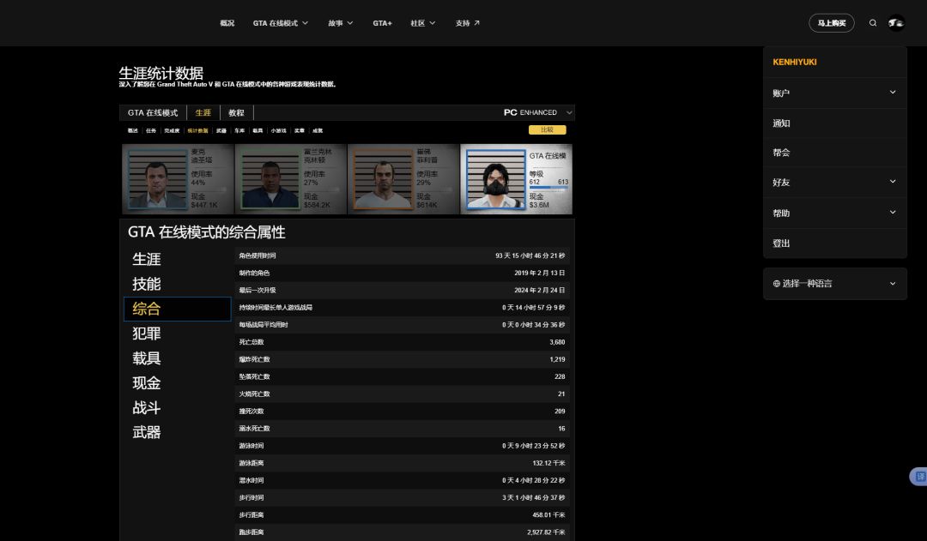Viewport: 927px width, 541px height.
Task: Open the 武器 sub-tab
Action: (x=221, y=130)
